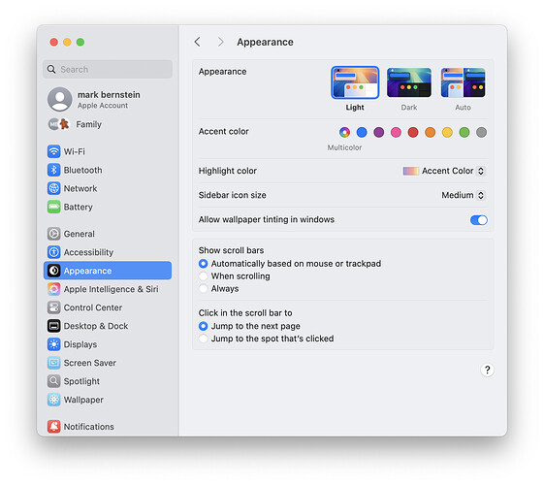Open the Wi-Fi sidebar item label
Image resolution: width=544 pixels, height=485 pixels.
pos(75,151)
